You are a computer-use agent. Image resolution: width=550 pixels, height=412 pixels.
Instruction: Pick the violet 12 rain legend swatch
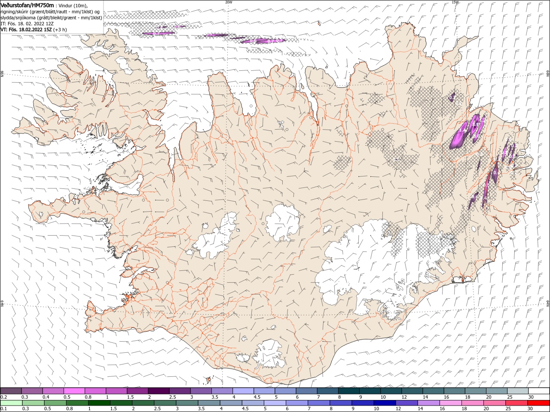406,403
